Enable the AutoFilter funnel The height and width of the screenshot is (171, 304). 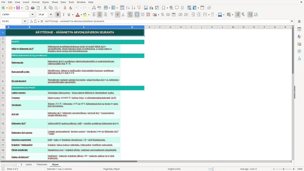[139, 8]
